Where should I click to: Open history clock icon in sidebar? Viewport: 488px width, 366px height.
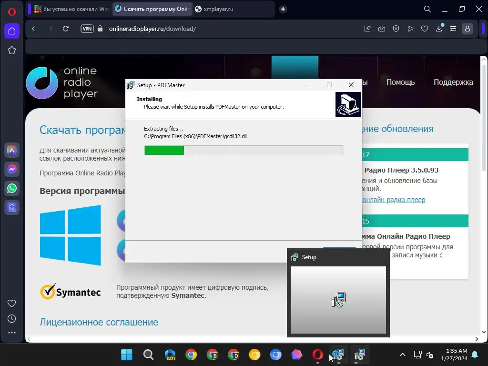click(x=12, y=318)
